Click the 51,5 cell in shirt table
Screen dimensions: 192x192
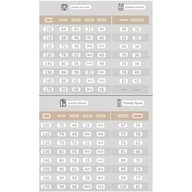(100, 187)
